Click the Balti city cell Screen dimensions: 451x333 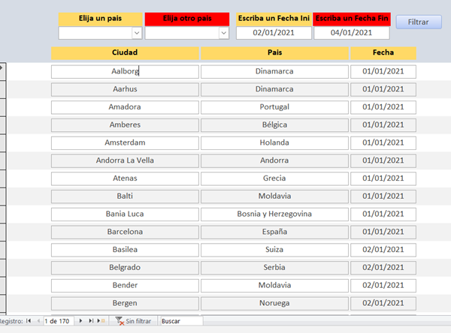(125, 196)
